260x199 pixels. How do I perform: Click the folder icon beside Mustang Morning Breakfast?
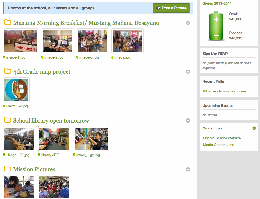pyautogui.click(x=8, y=22)
